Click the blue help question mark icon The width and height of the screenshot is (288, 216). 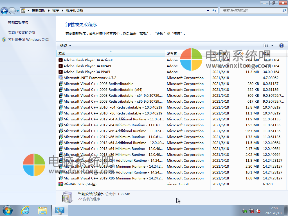point(281,46)
